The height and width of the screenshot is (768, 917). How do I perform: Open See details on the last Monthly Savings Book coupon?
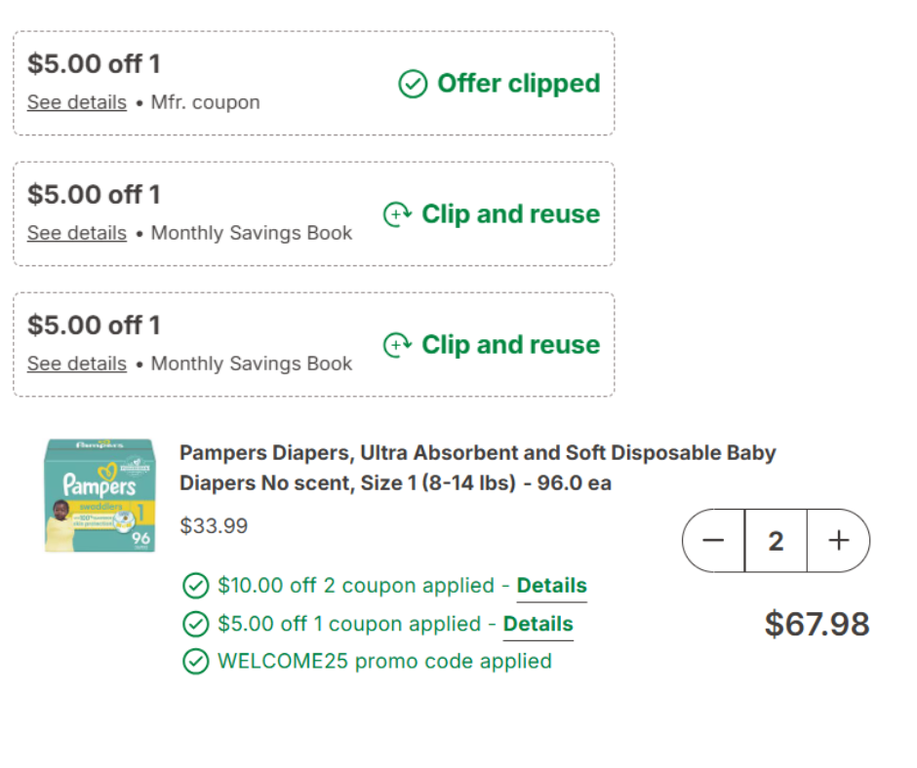[77, 364]
